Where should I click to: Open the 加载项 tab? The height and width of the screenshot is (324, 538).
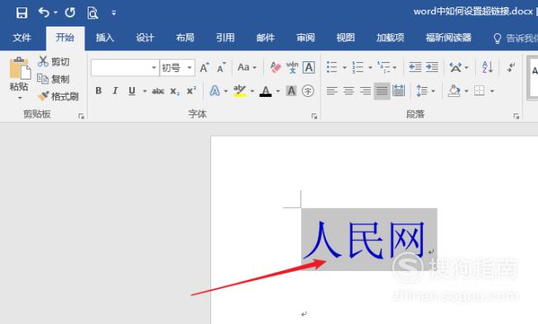(x=390, y=37)
